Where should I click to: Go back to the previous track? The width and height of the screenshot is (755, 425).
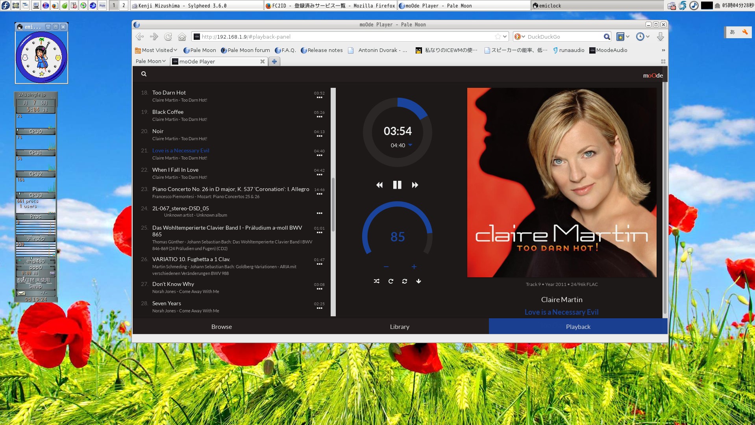(x=379, y=185)
